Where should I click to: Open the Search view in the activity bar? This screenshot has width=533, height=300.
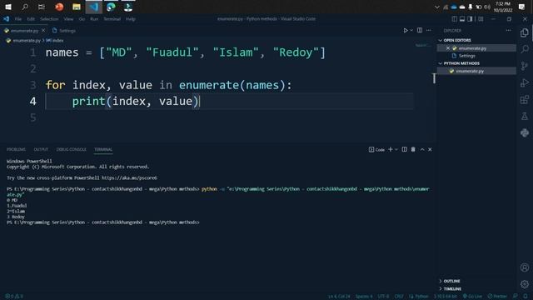pos(525,49)
